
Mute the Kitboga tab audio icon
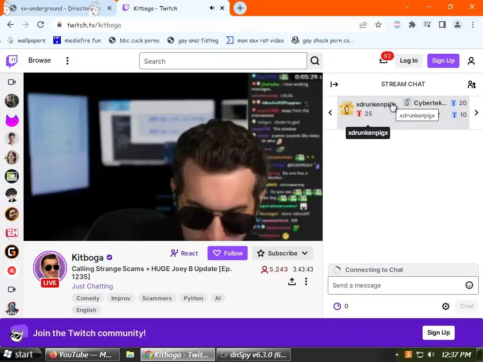(212, 8)
